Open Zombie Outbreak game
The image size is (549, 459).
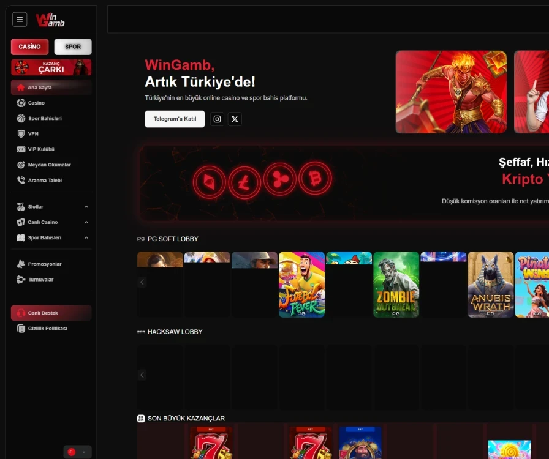396,285
